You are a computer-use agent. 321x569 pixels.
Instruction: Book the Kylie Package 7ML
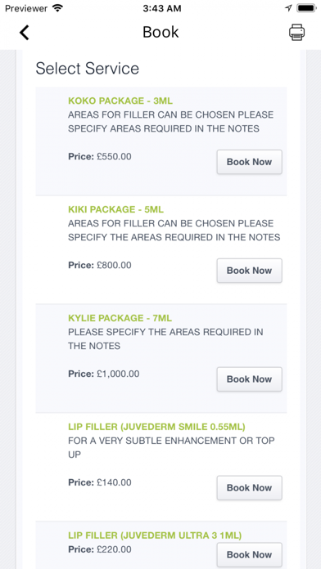pos(250,379)
